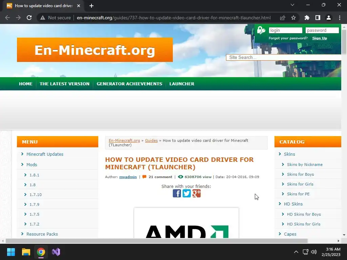This screenshot has width=347, height=260.
Task: Open a new browser tab with plus
Action: 91,6
